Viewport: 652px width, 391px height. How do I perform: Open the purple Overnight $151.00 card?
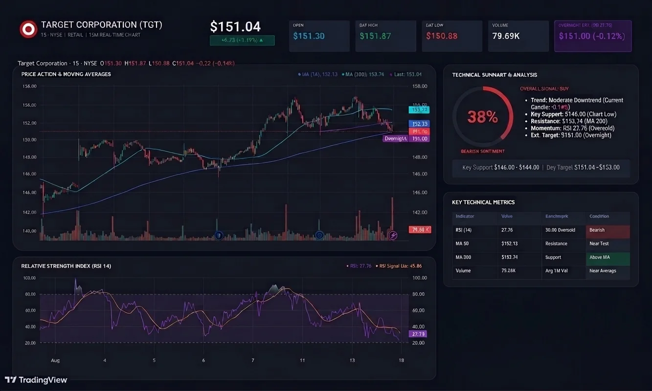[593, 36]
